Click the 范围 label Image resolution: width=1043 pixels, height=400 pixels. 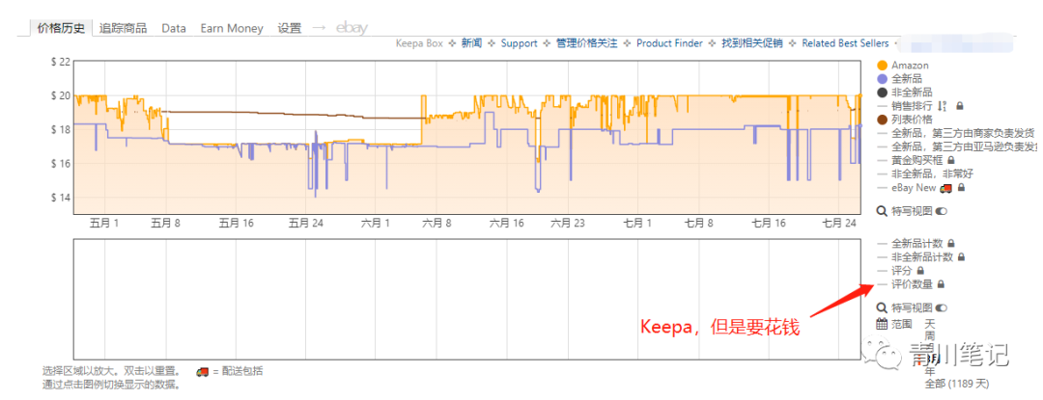902,324
